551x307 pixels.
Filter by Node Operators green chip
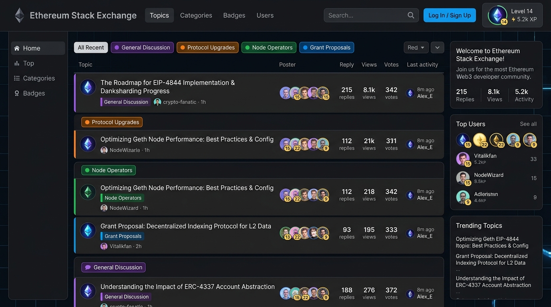click(x=269, y=48)
